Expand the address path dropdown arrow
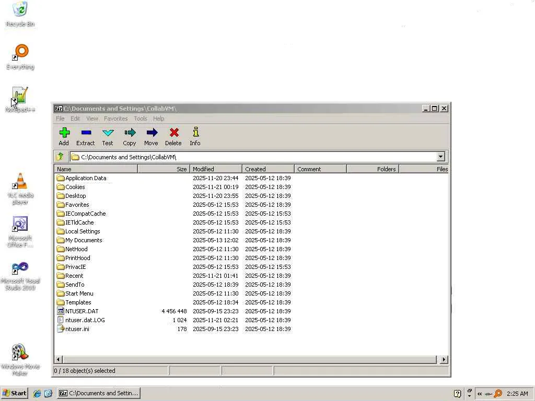The image size is (535, 401). point(441,157)
